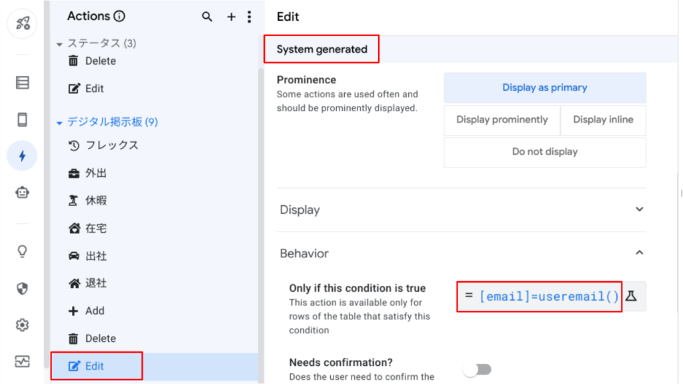Image resolution: width=683 pixels, height=384 pixels.
Task: Select the Do not display option
Action: (545, 152)
